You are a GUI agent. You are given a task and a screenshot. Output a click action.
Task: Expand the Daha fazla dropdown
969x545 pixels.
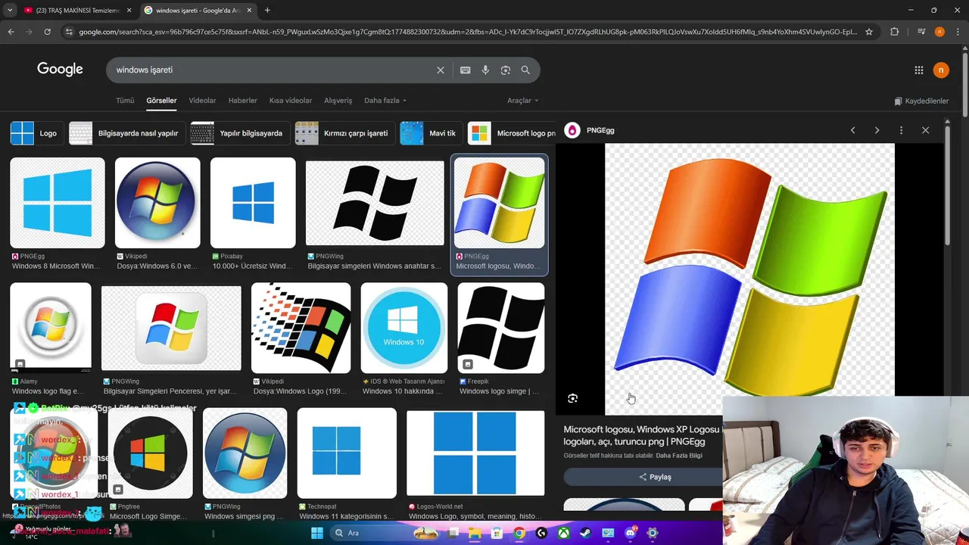tap(385, 101)
